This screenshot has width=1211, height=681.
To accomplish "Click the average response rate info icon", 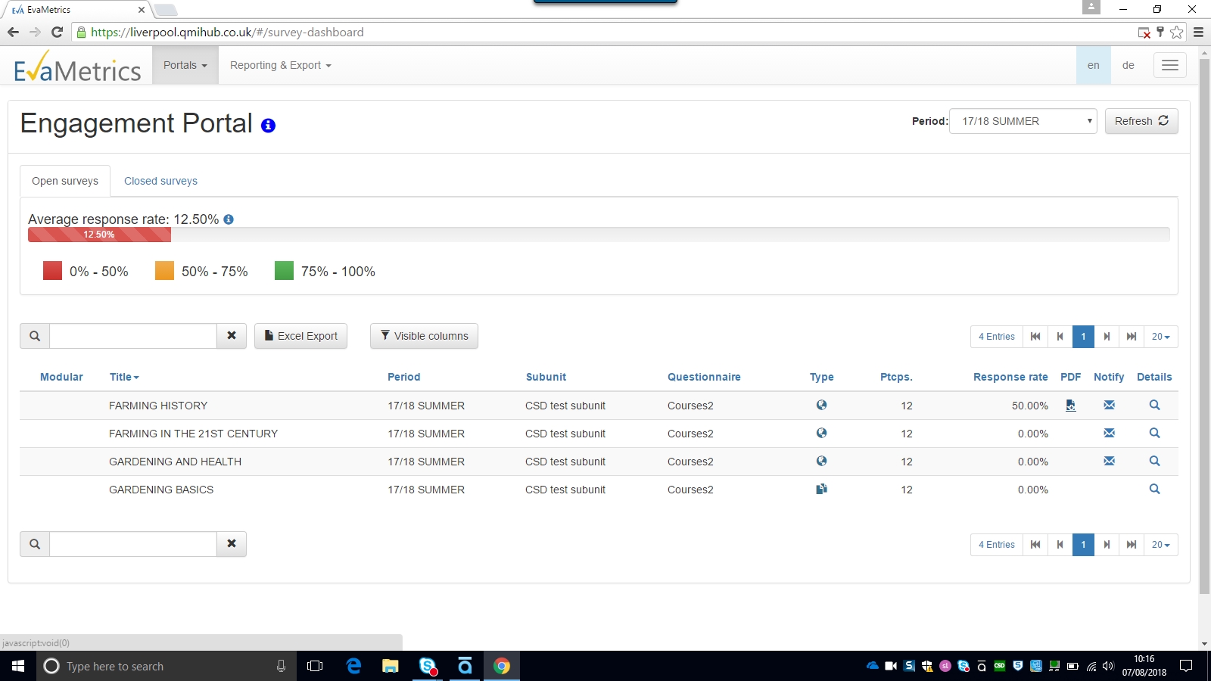I will (x=229, y=219).
